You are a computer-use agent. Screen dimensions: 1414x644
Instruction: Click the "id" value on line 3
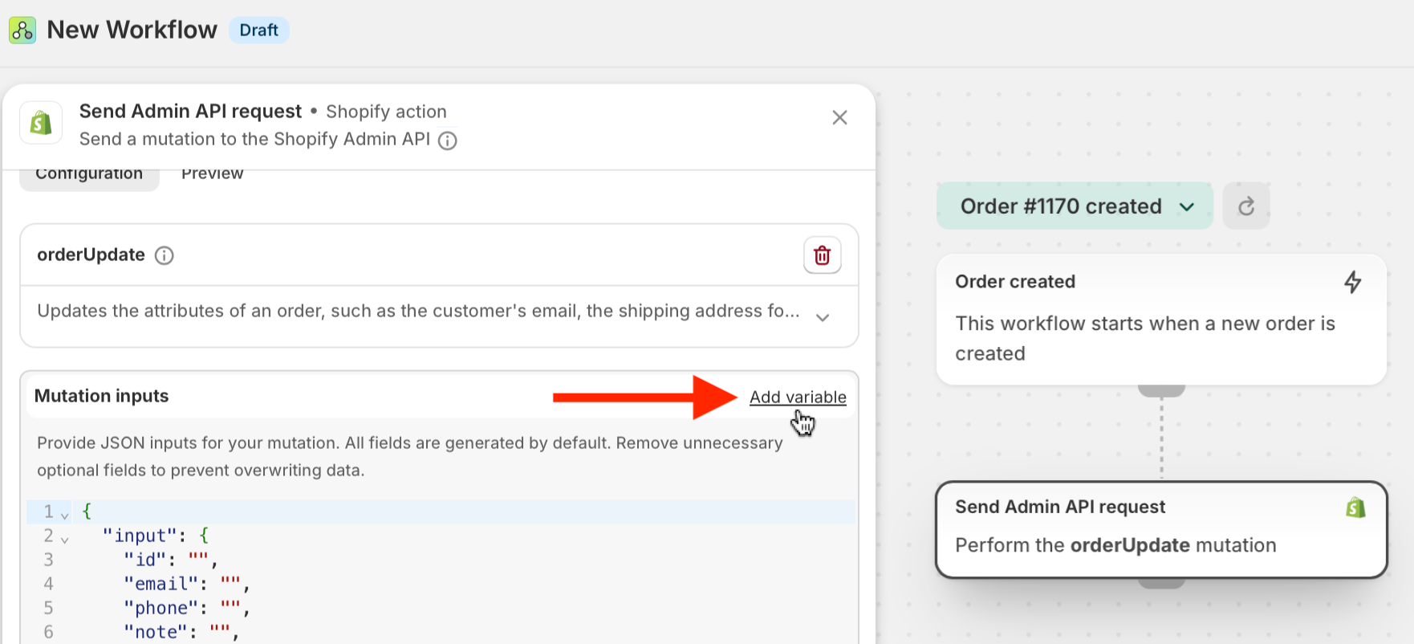tap(198, 559)
